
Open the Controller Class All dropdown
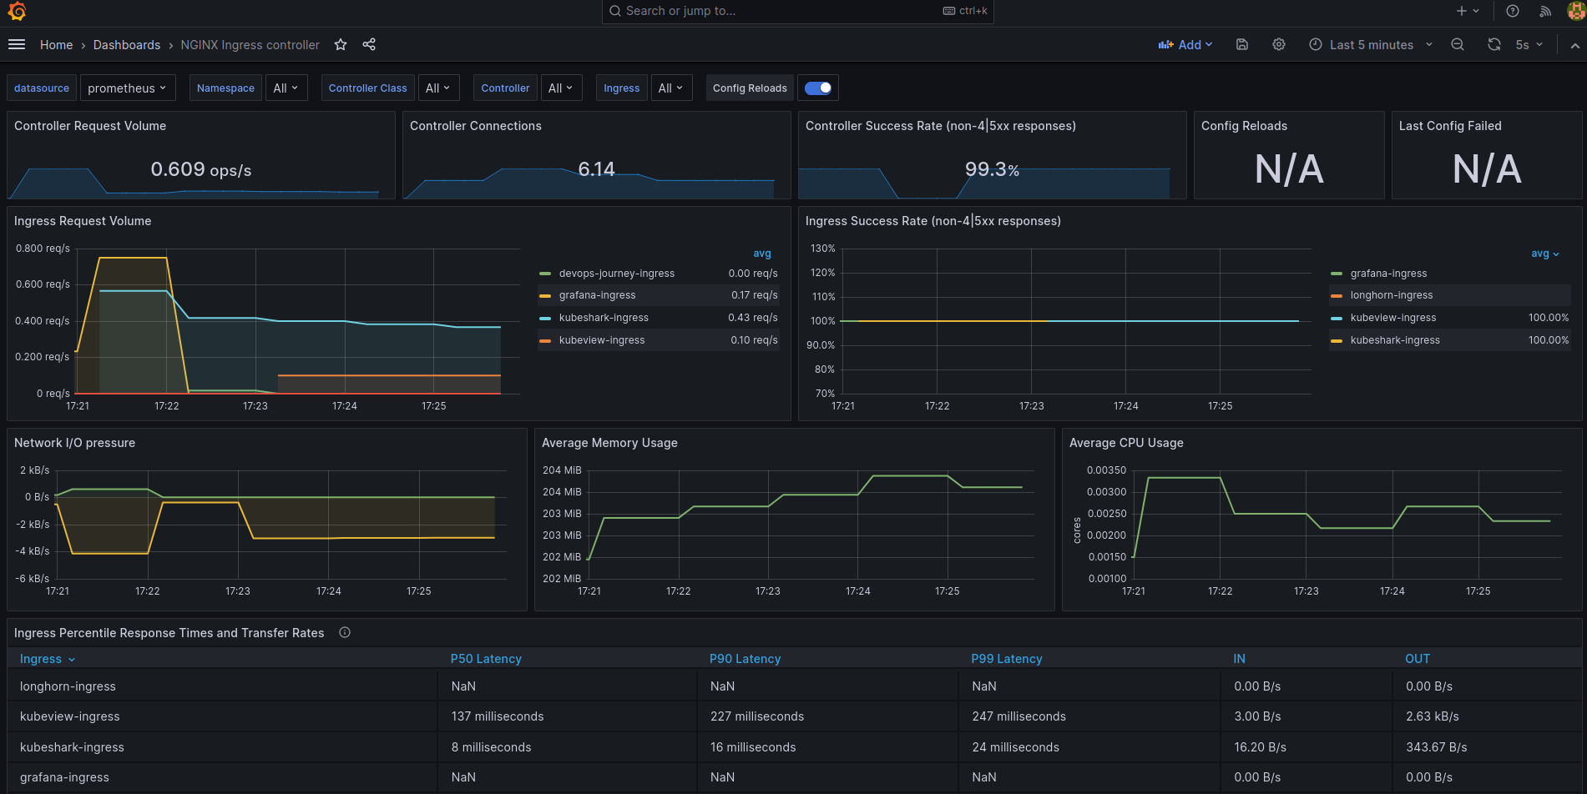(x=438, y=88)
